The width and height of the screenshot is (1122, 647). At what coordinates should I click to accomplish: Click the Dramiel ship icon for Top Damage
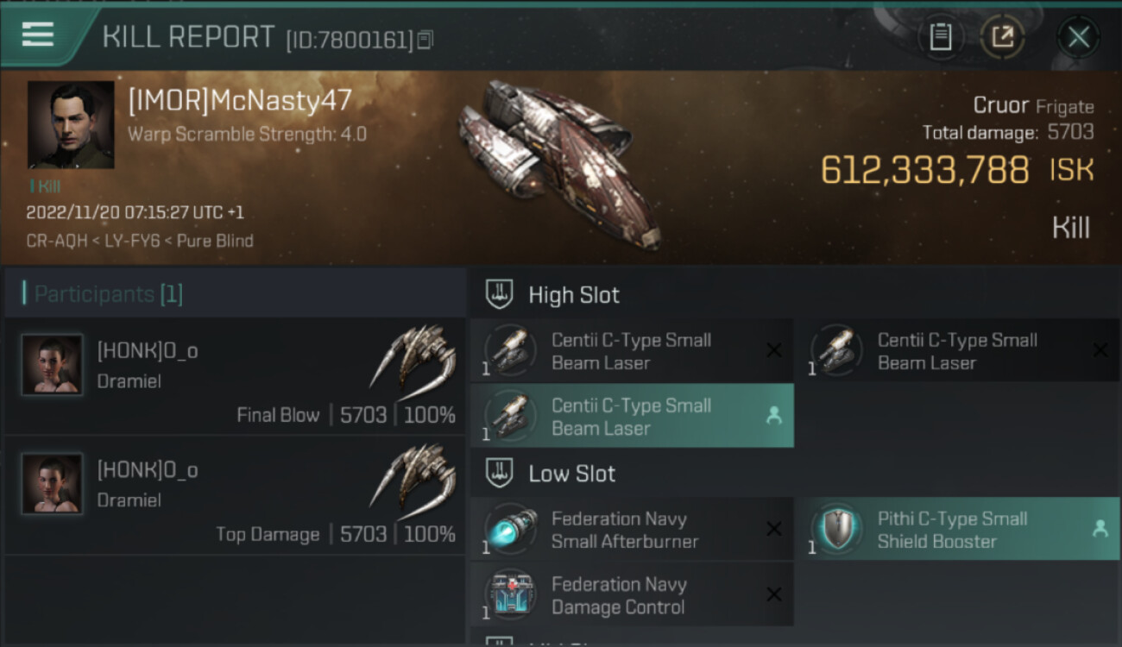(413, 479)
